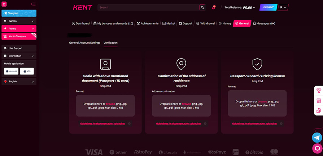Image resolution: width=323 pixels, height=156 pixels.
Task: Switch to General Account Settings tab
Action: 84,43
